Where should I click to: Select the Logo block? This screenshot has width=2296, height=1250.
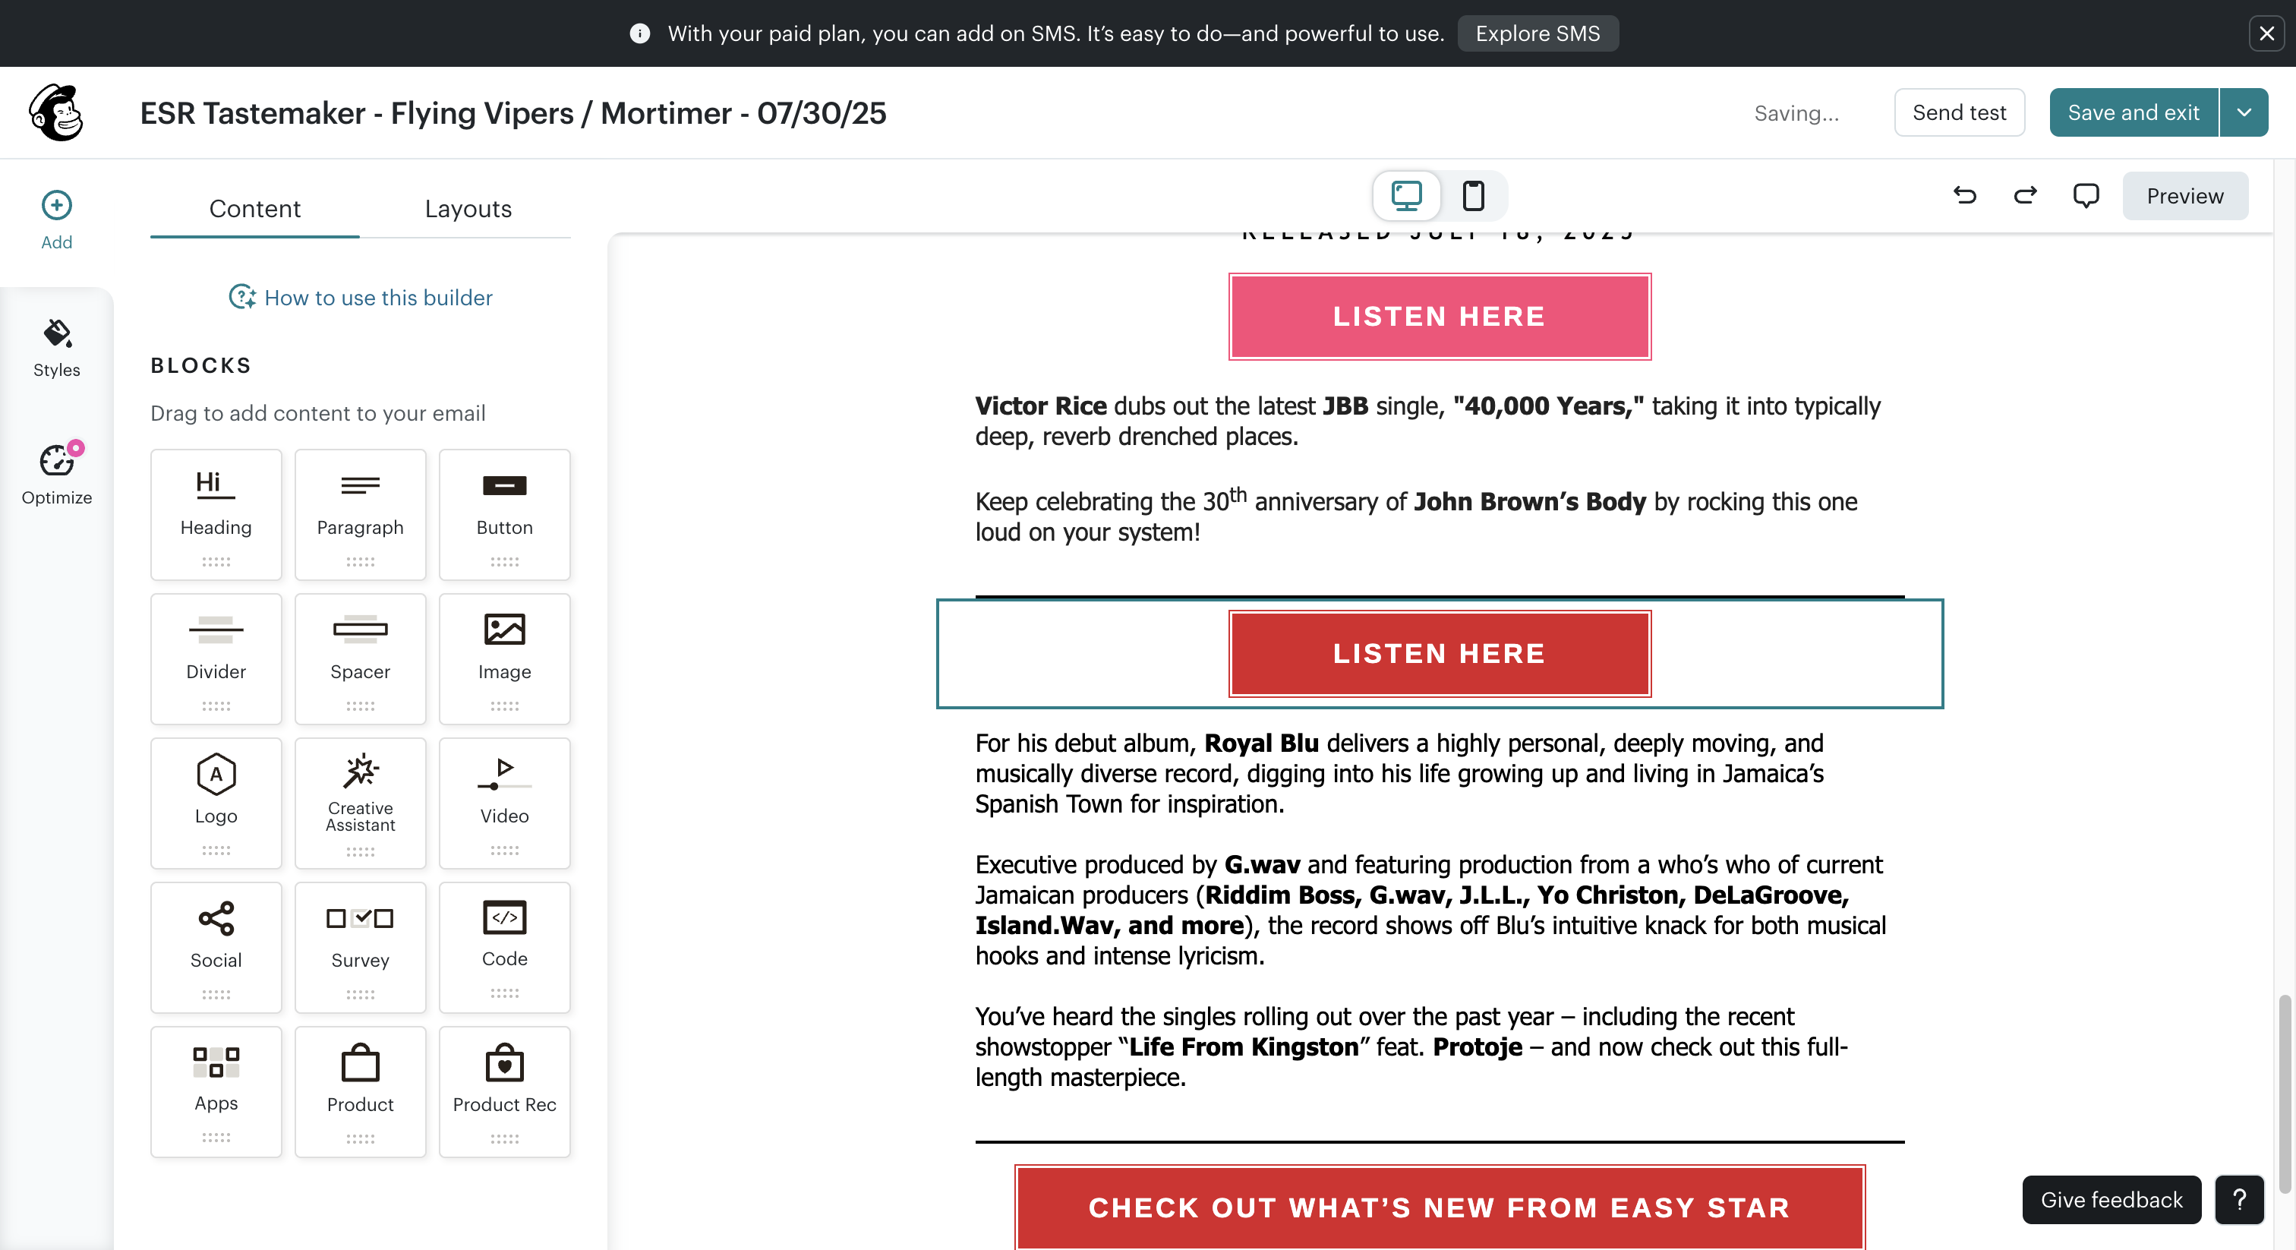point(216,803)
